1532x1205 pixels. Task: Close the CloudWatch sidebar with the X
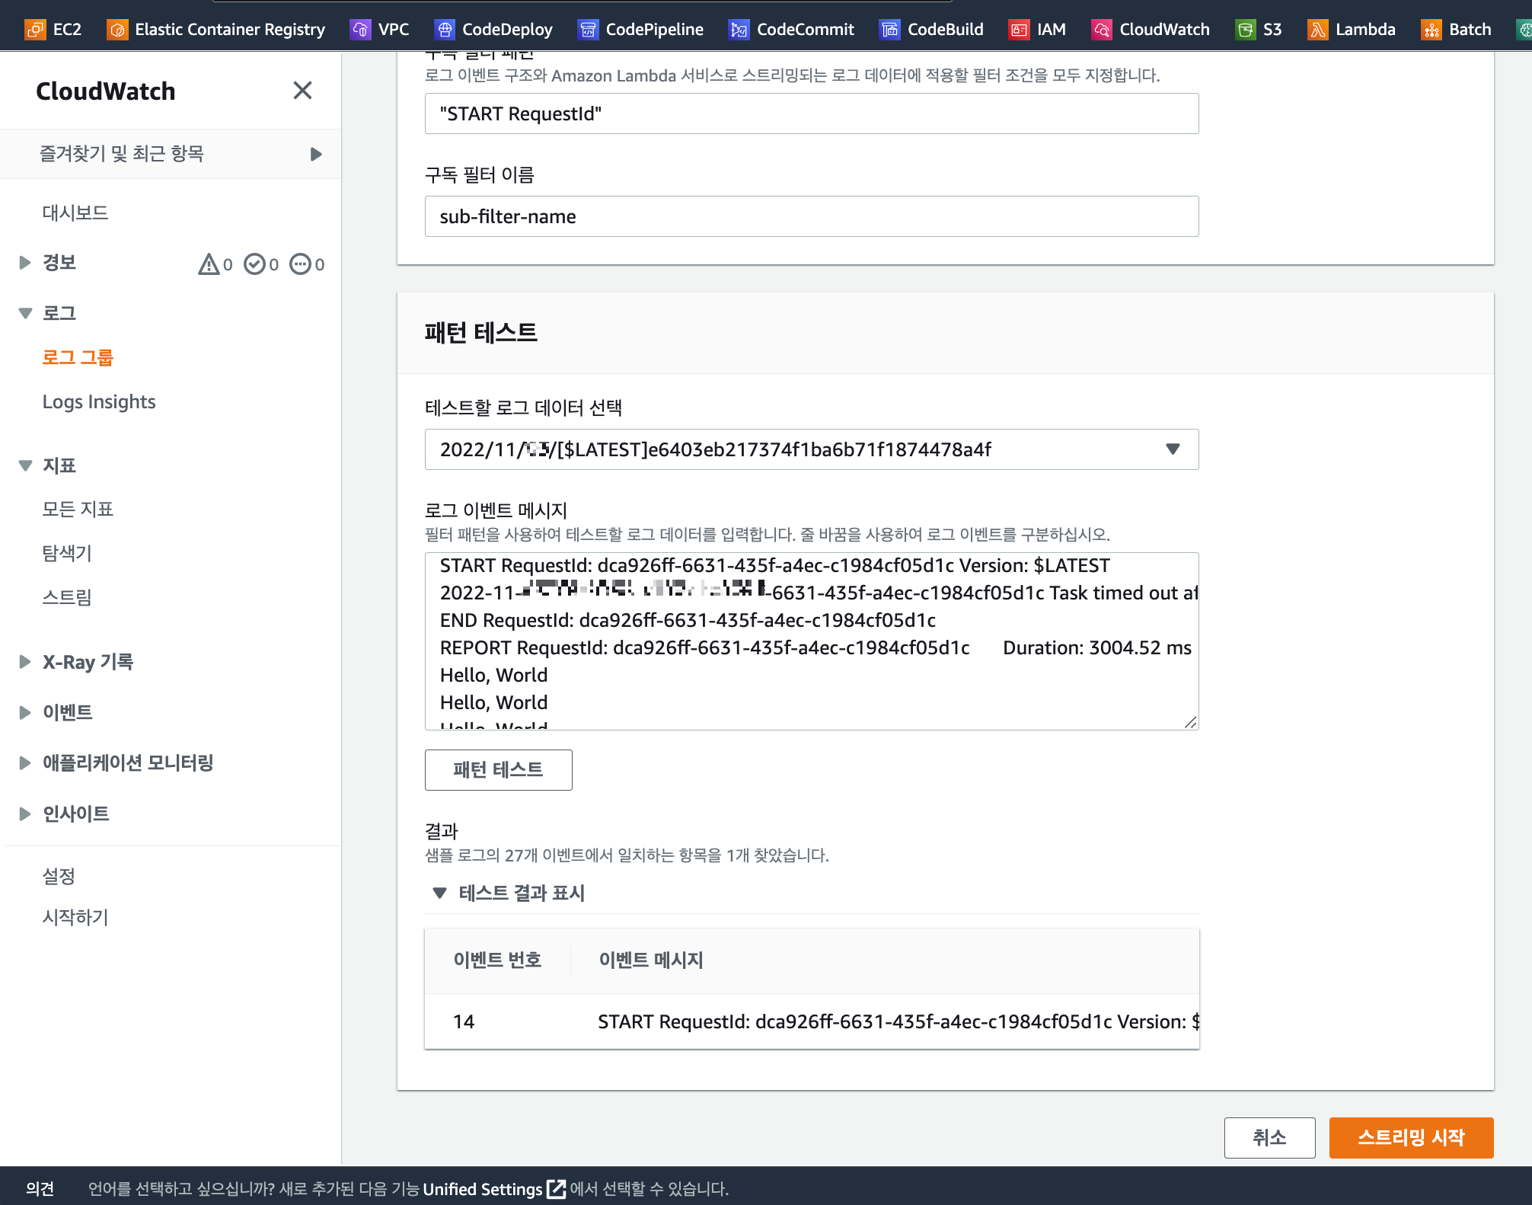(302, 91)
